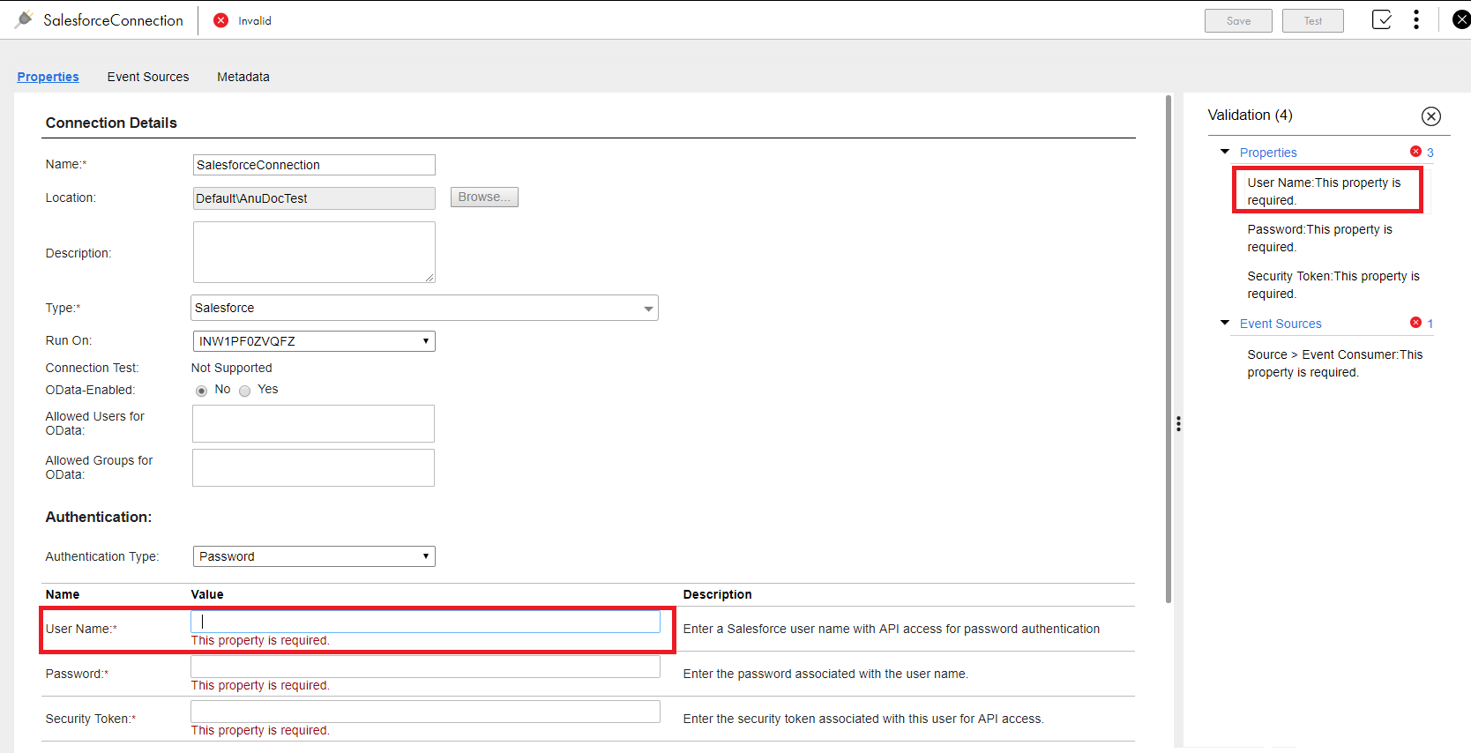The width and height of the screenshot is (1471, 753).
Task: Click the Security Token description text
Action: click(863, 719)
